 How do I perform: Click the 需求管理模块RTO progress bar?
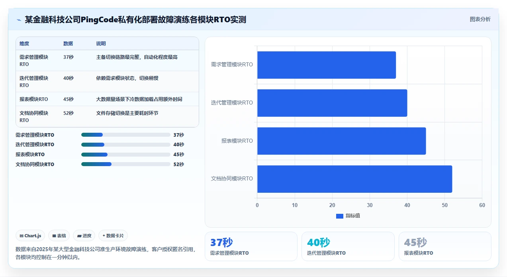click(125, 135)
